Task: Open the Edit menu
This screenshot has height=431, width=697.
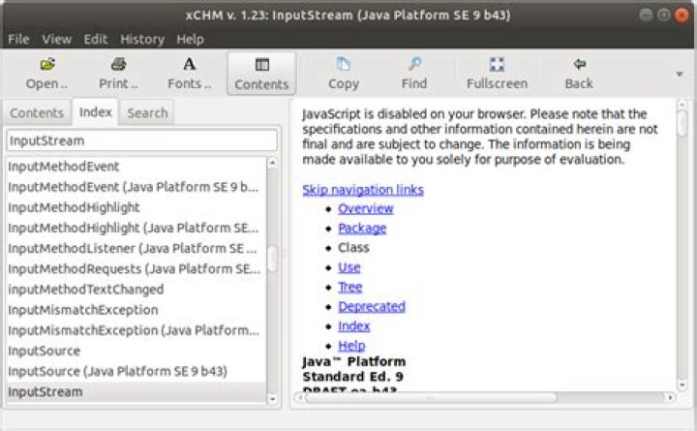Action: click(96, 39)
